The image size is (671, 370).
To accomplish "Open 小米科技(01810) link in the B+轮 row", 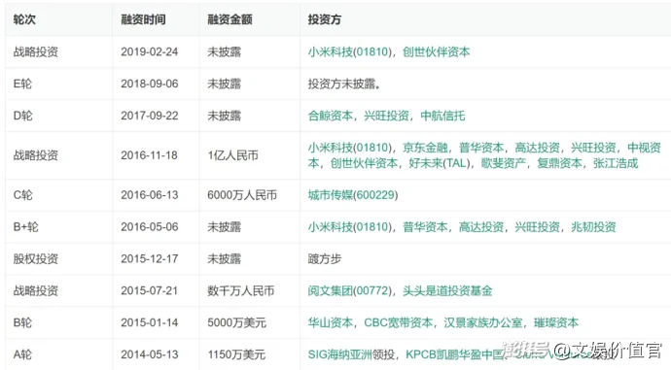I will point(350,227).
